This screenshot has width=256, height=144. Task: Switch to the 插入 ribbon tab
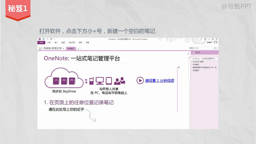tap(56, 43)
